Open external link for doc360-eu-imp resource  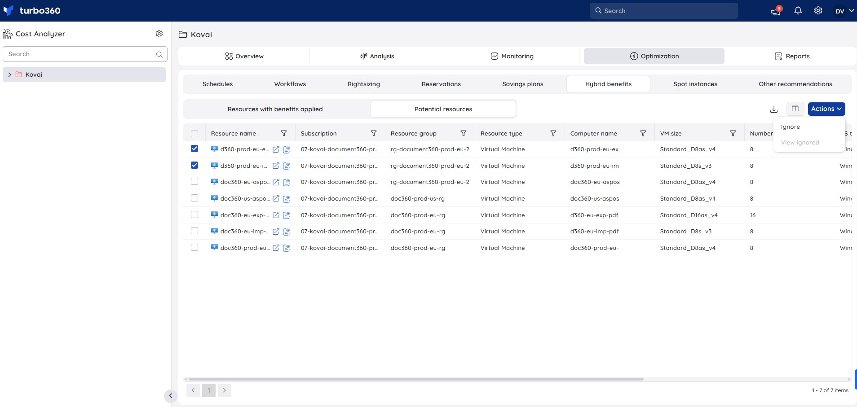coord(276,232)
